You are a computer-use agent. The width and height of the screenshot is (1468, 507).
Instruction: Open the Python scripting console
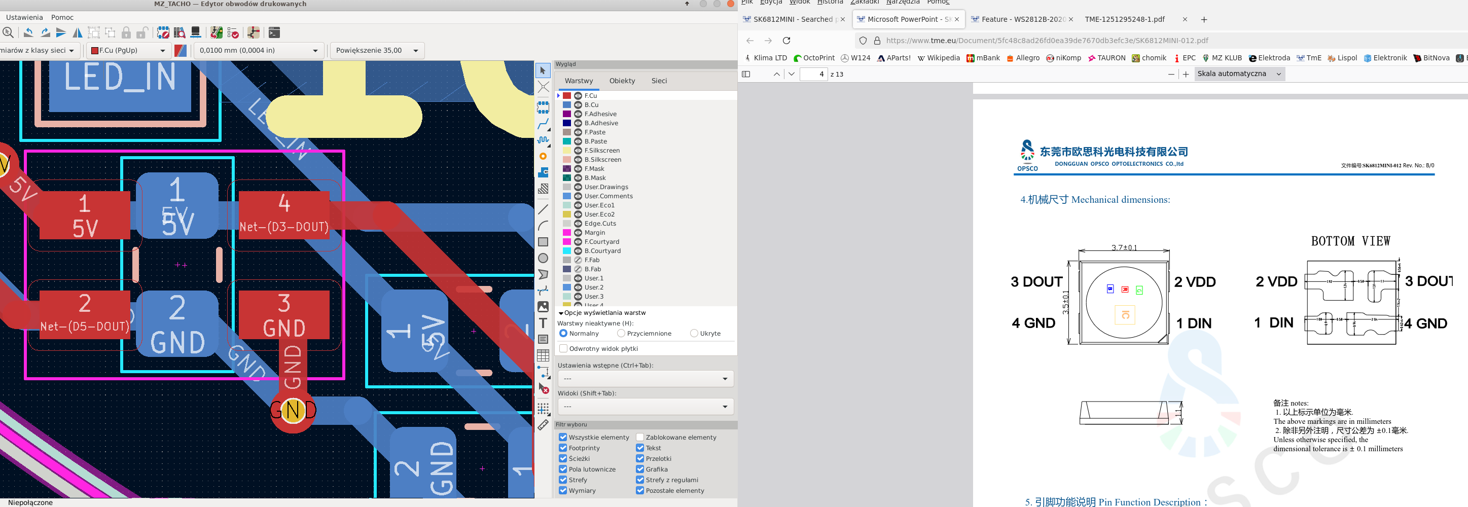pyautogui.click(x=274, y=32)
